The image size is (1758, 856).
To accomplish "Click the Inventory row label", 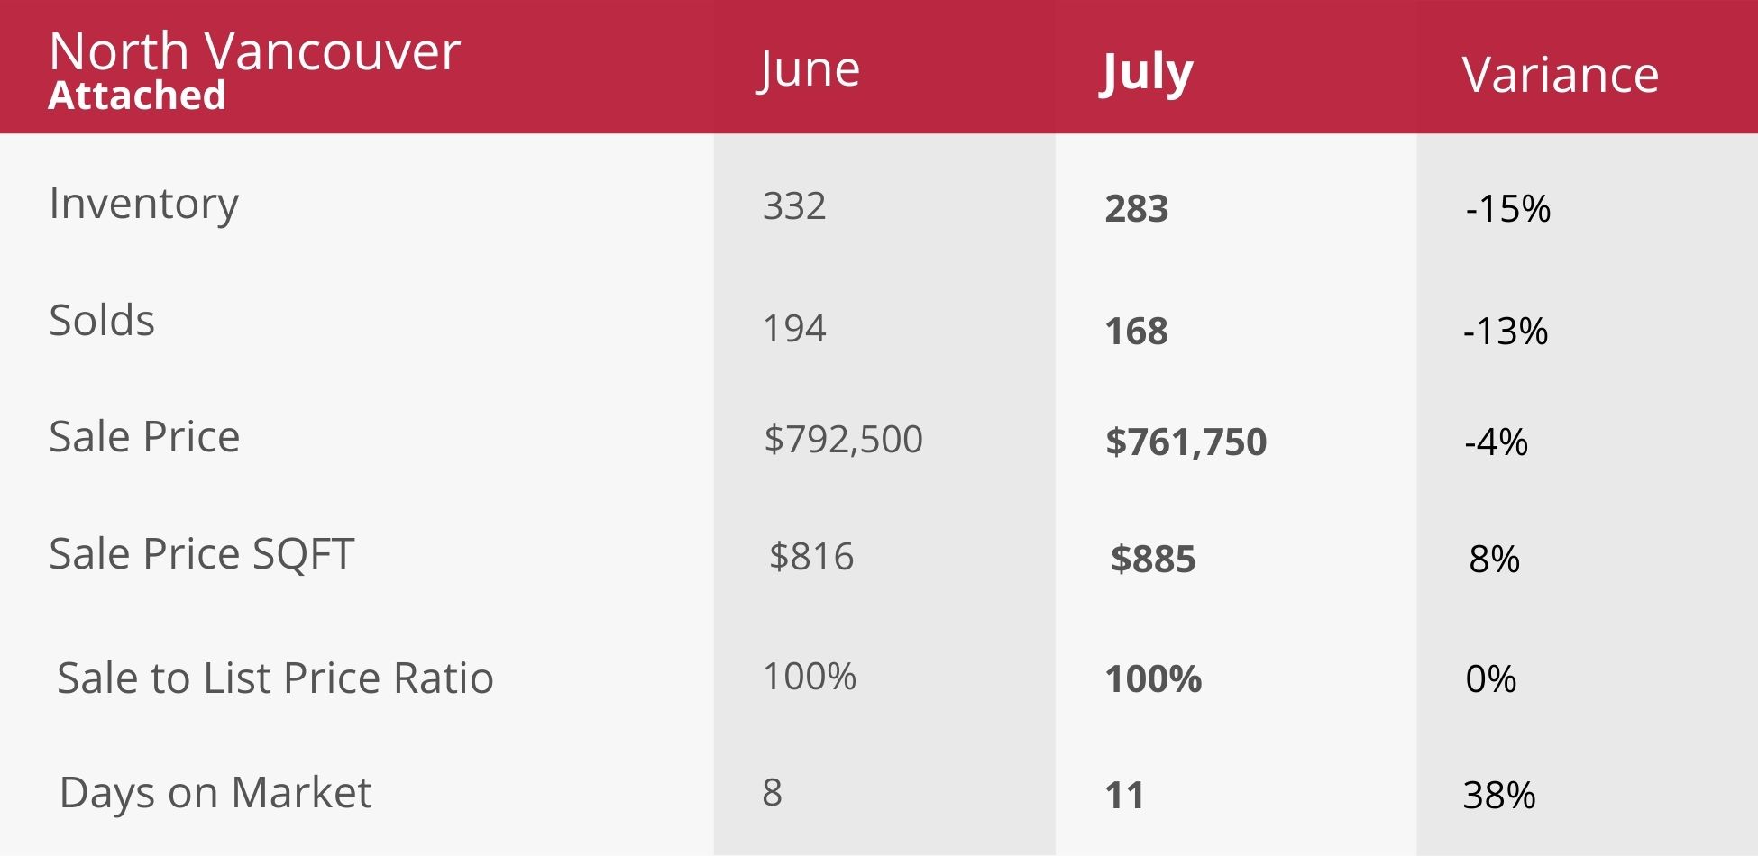I will 143,204.
